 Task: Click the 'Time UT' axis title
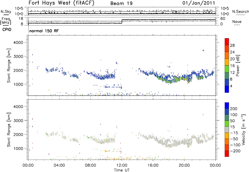pos(122,170)
